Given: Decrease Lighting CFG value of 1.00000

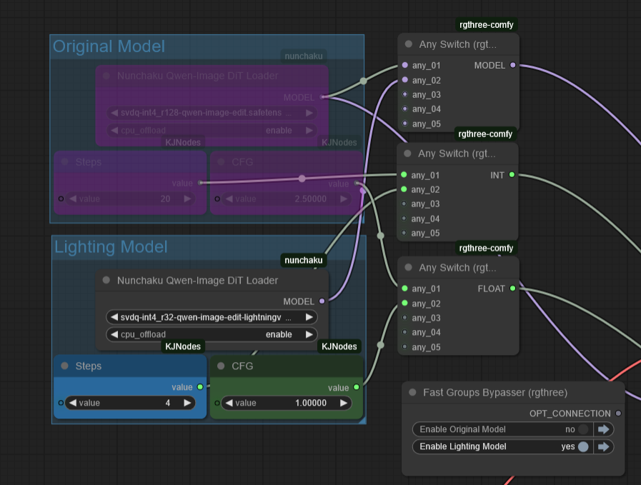Looking at the screenshot, I should [x=229, y=403].
